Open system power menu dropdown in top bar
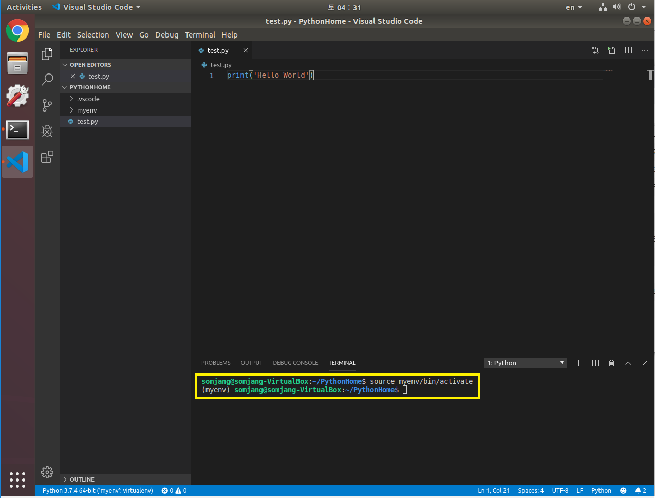The image size is (655, 498). tap(637, 7)
